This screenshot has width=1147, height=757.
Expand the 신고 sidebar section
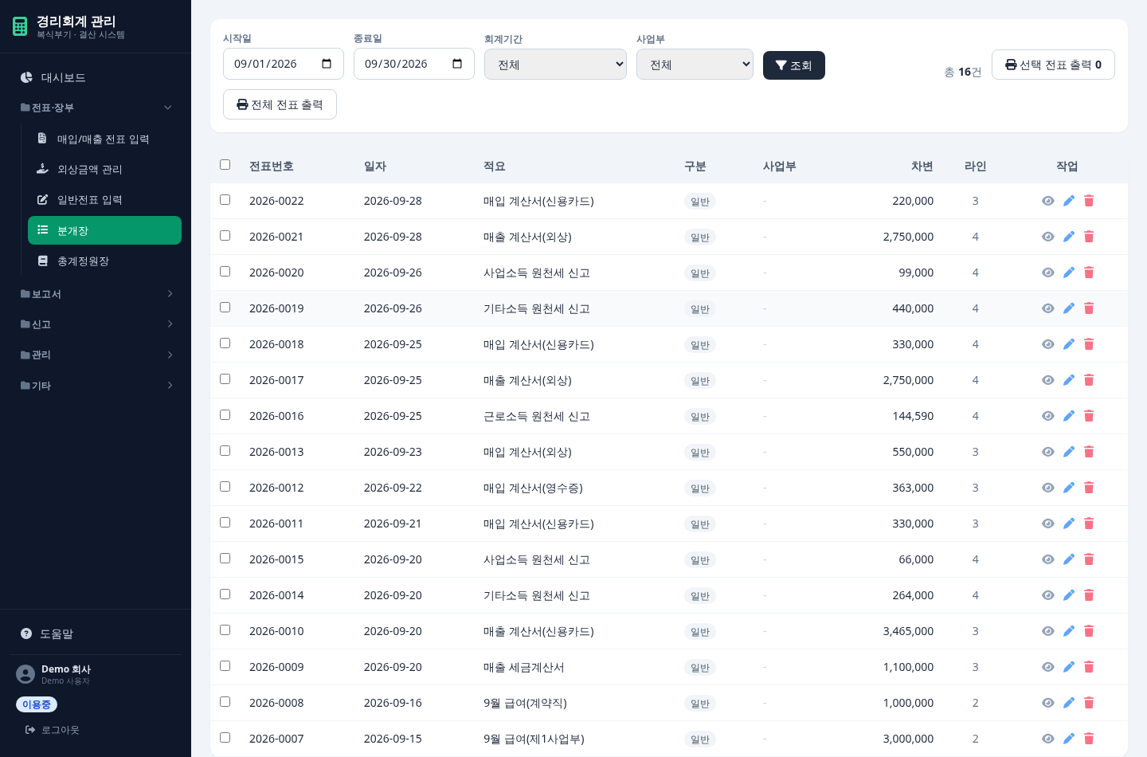click(x=96, y=324)
